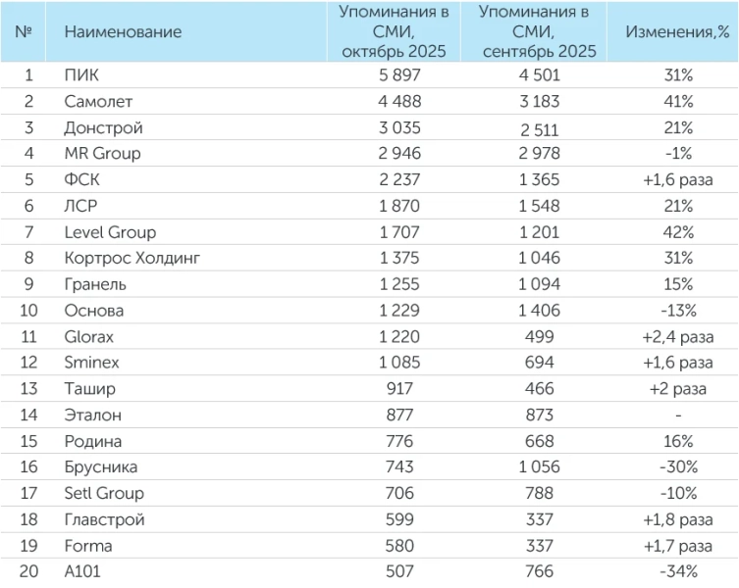
Task: Click the A101 company name cell
Action: (x=83, y=571)
